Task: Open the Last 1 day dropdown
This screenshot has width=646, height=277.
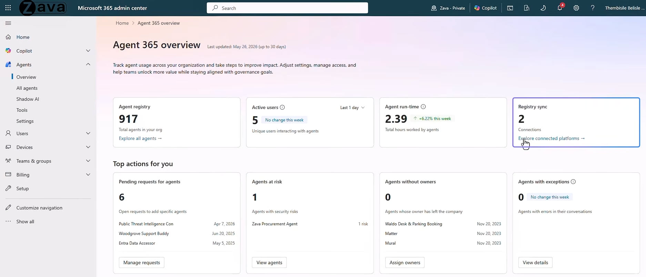Action: (352, 108)
